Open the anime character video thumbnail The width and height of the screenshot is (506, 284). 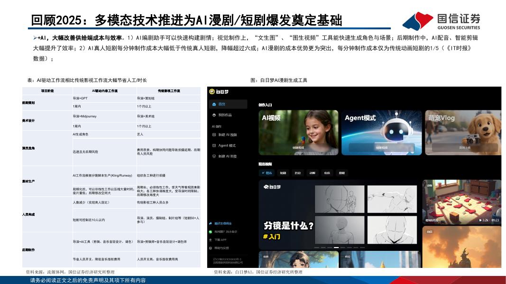coord(298,259)
